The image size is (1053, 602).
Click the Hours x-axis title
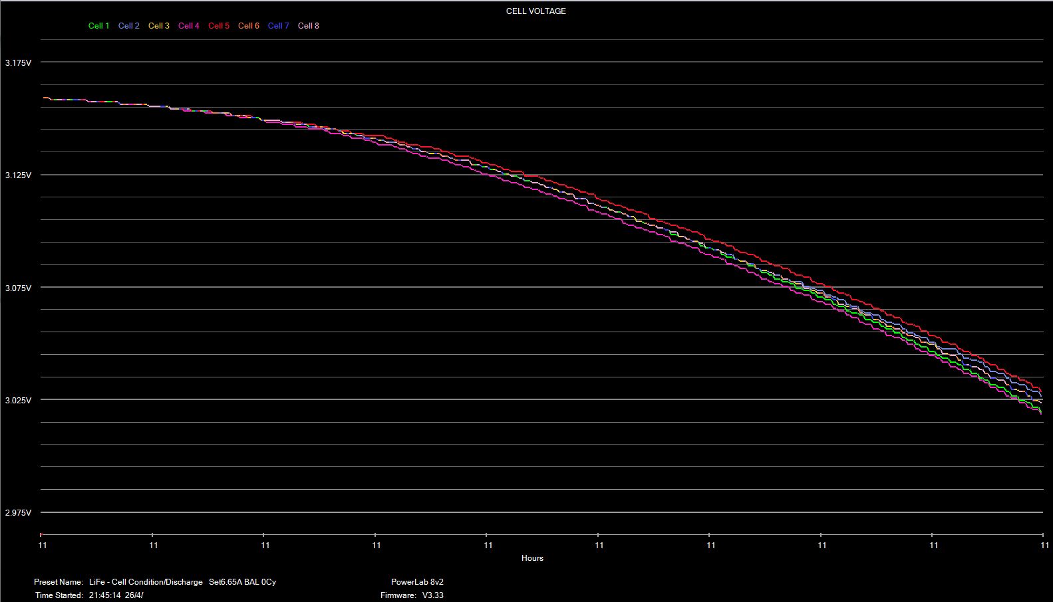(x=532, y=558)
